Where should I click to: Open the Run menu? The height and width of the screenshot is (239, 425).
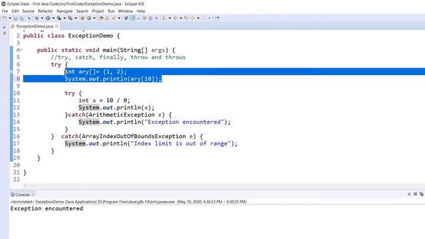tap(111, 11)
